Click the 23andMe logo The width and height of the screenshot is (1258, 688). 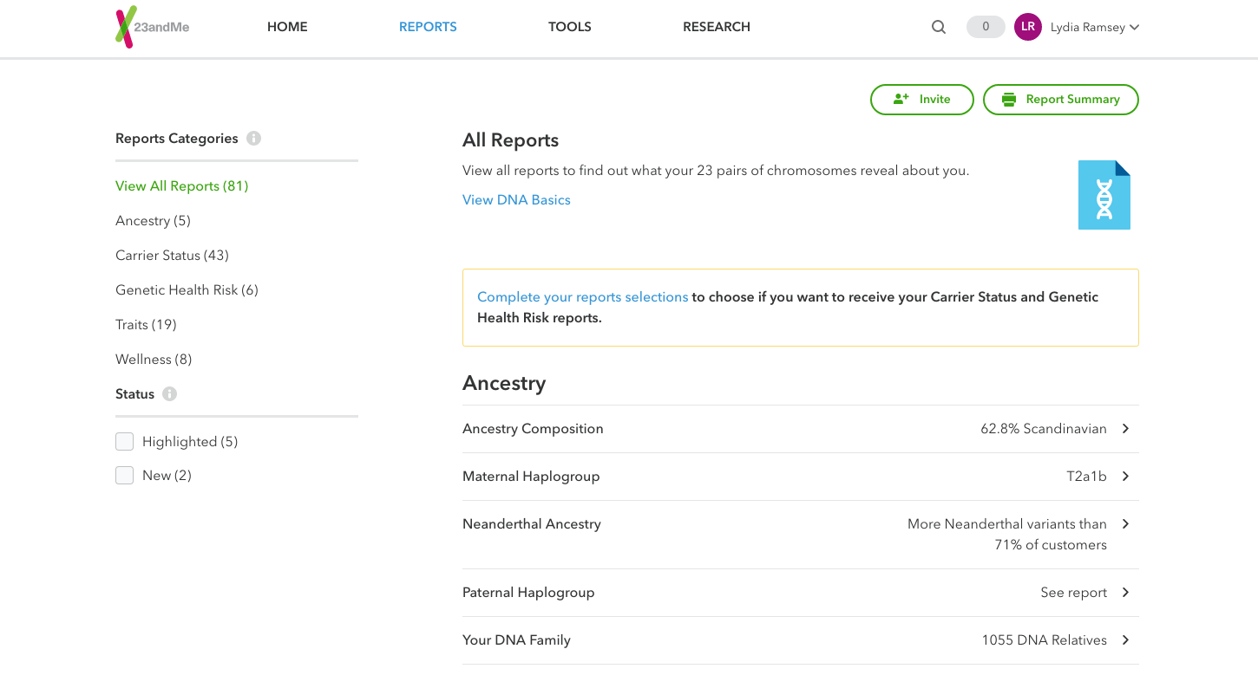(x=153, y=27)
